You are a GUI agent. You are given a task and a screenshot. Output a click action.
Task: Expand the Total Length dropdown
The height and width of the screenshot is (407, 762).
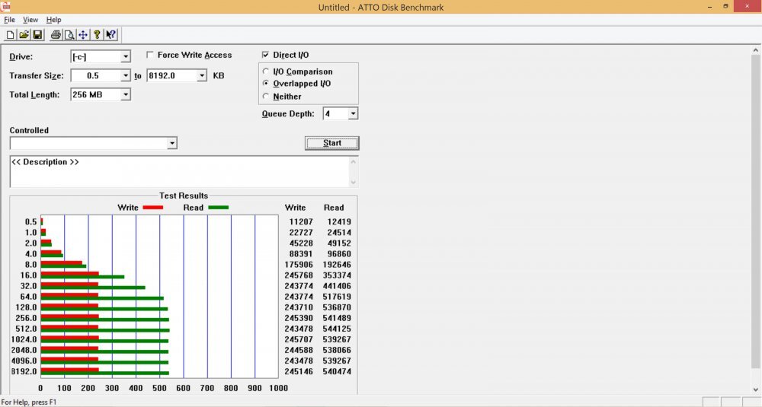click(126, 95)
